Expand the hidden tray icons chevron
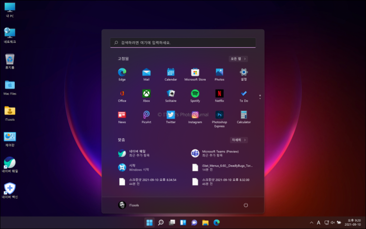366x229 pixels. coord(311,223)
